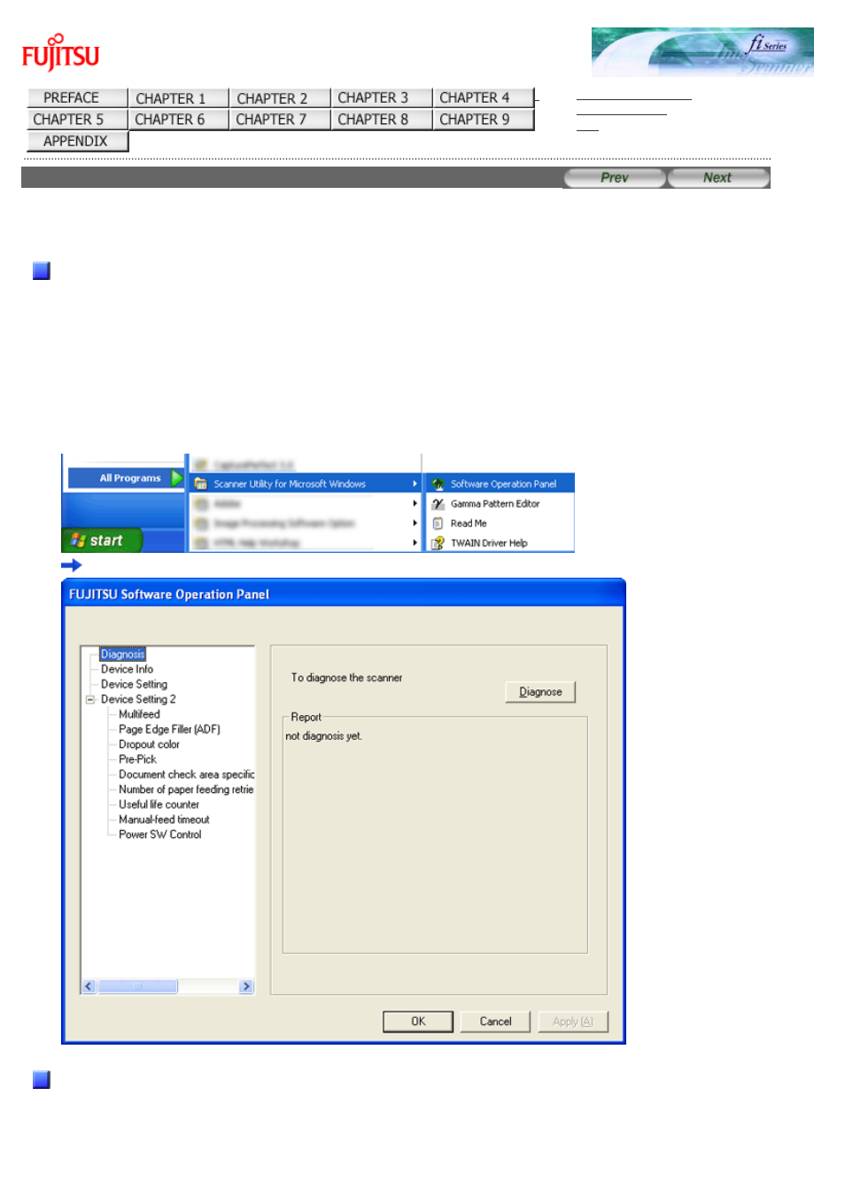Viewport: 845px width, 1197px height.
Task: Select Page Edge Filler (ADF)
Action: pos(169,729)
